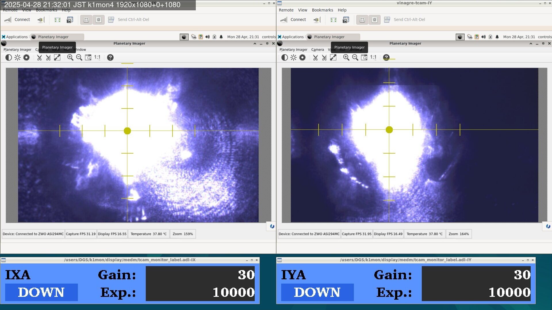Fit IX image to window icon
Screen dimensions: 552x310
(88, 57)
